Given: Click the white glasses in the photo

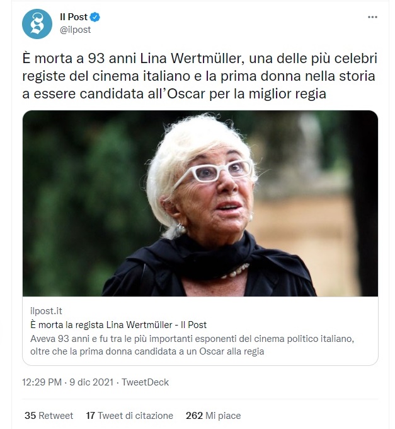Looking at the screenshot, I should click(213, 173).
